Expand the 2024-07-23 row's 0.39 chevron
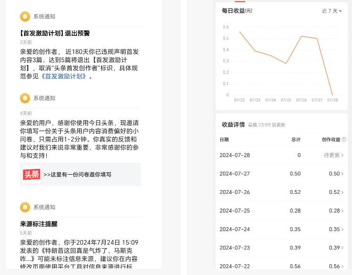352x275 pixels. point(343,248)
